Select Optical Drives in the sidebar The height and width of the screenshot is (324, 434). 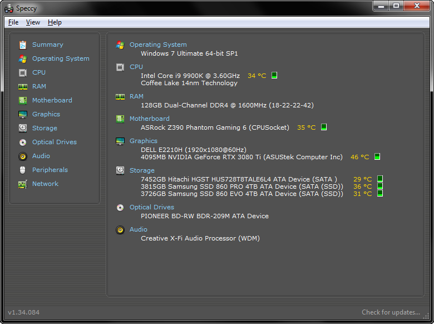tap(55, 142)
